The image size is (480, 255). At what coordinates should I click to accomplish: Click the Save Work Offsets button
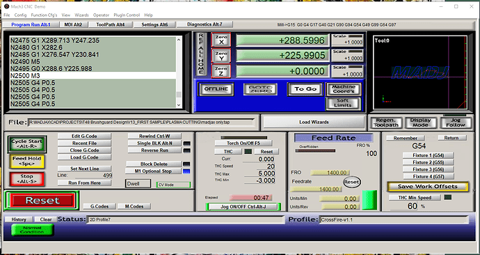point(428,186)
